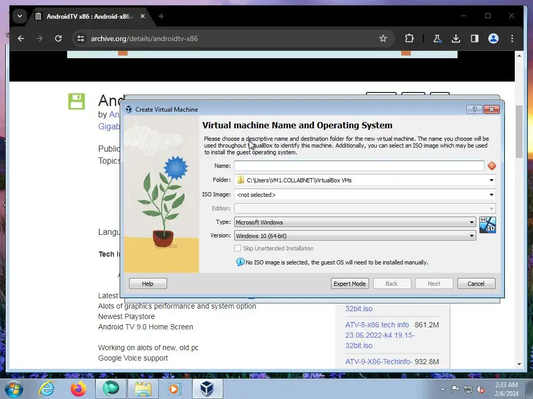Open Chrome Labs flask icon

pos(437,38)
